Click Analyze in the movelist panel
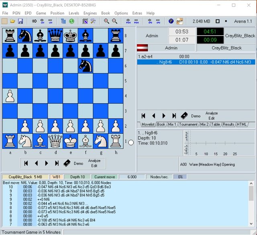This screenshot has height=235, width=257. (212, 113)
